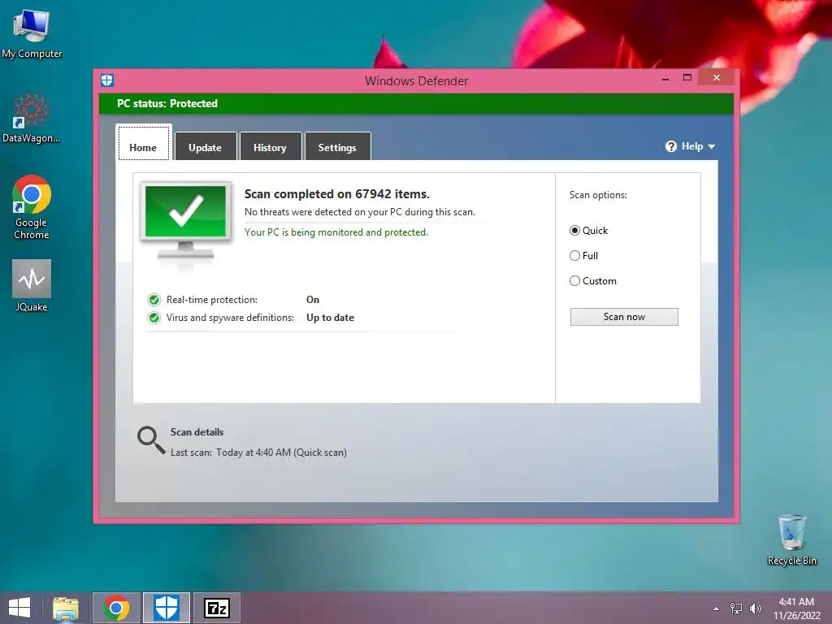Open the volume speaker tray icon
The width and height of the screenshot is (832, 624).
coord(755,609)
